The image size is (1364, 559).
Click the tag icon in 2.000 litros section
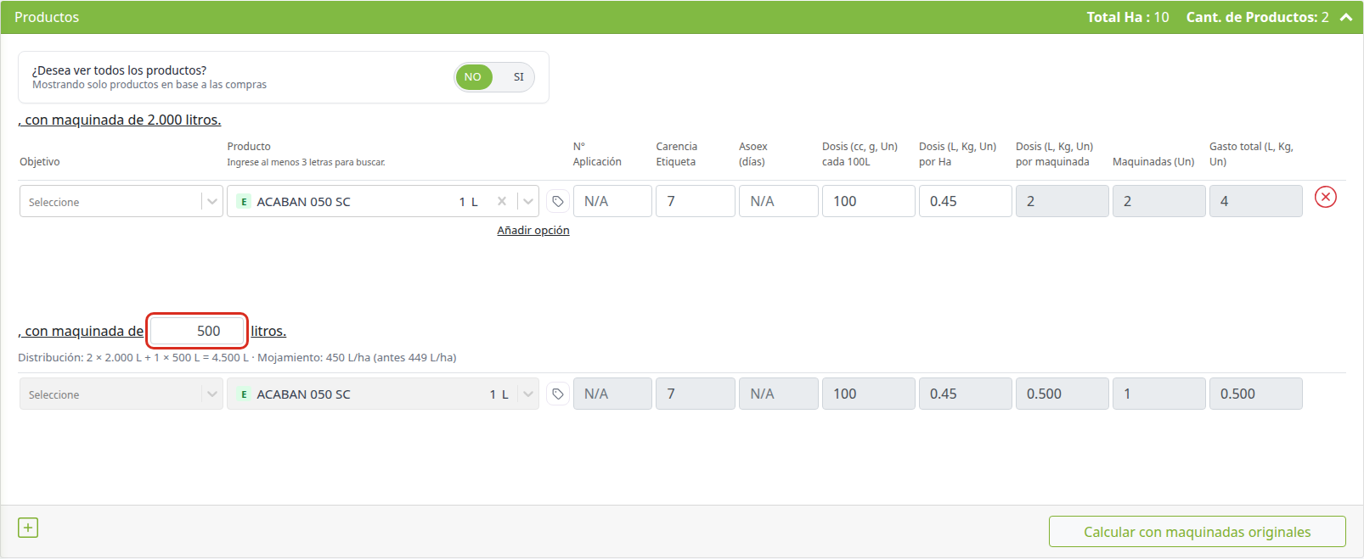pos(557,202)
